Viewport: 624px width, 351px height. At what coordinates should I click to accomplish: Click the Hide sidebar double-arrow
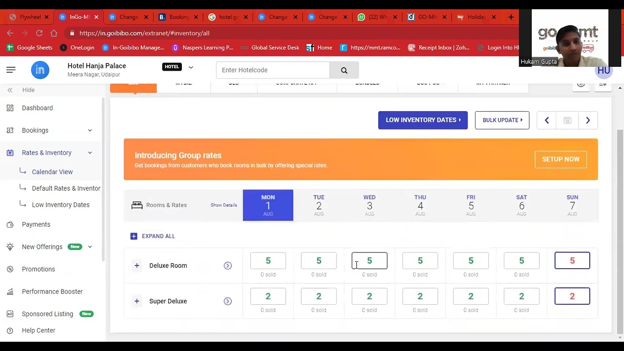[10, 90]
